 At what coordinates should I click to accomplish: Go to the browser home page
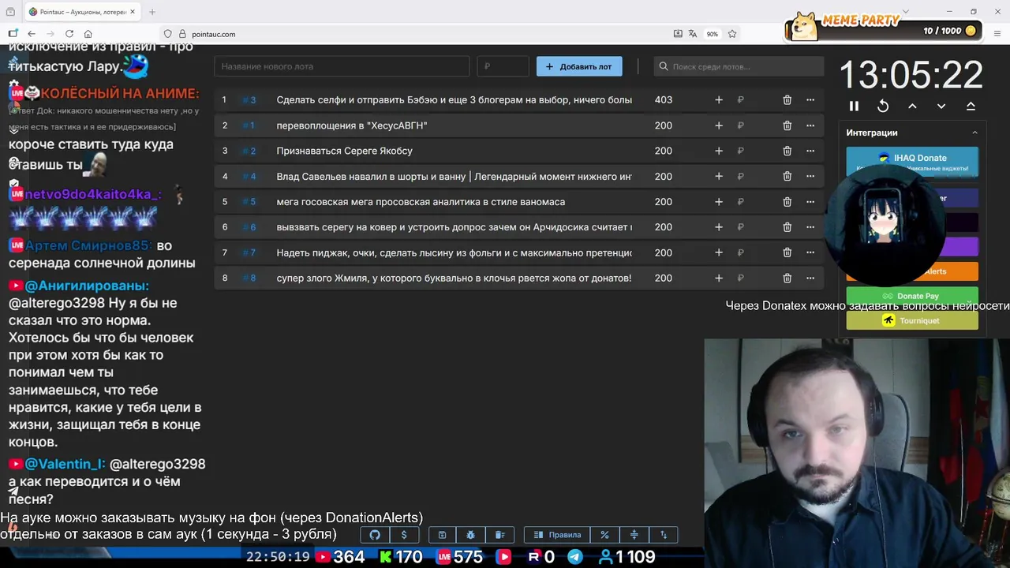tap(88, 34)
